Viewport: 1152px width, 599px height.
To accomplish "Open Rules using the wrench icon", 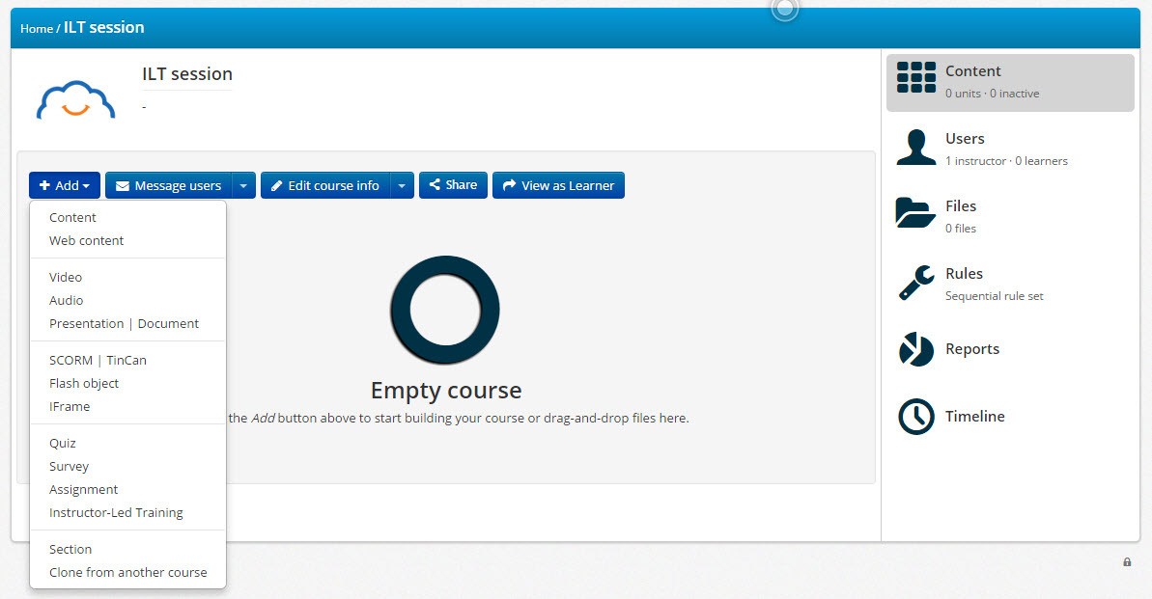I will [915, 283].
